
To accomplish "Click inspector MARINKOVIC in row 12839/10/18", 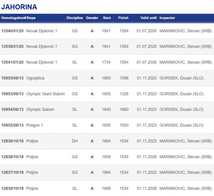I will pyautogui.click(x=185, y=189).
